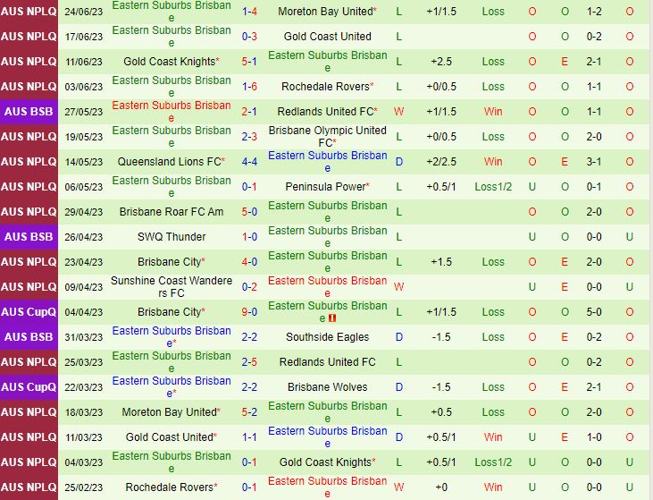Open the 2-1 score dated 27/05/23
This screenshot has width=653, height=500.
click(x=249, y=112)
